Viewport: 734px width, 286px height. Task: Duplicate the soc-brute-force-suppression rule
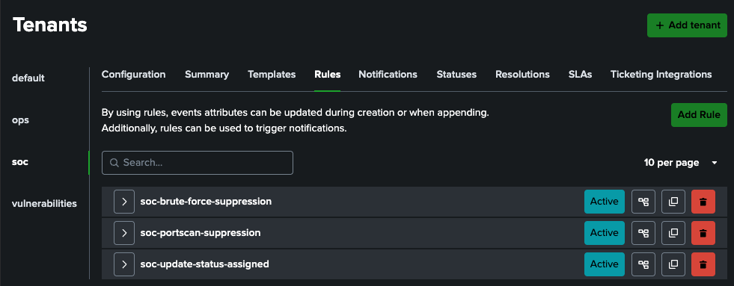click(x=673, y=202)
